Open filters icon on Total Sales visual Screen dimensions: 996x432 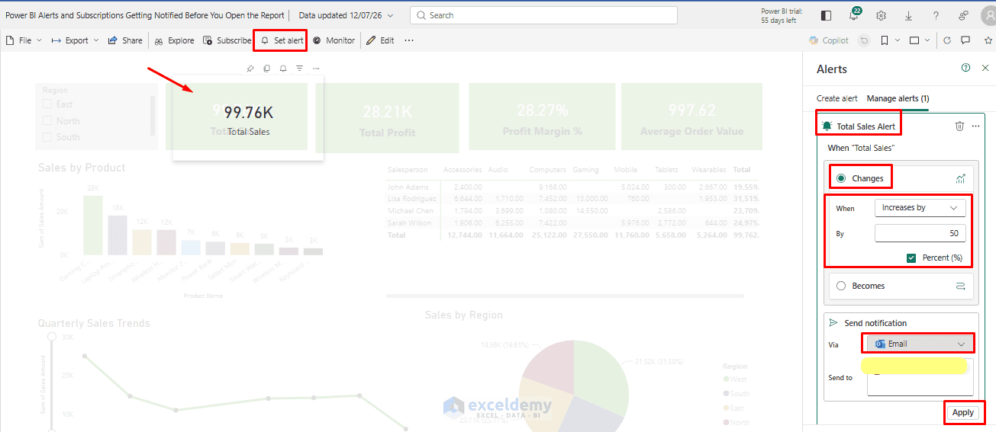[299, 69]
